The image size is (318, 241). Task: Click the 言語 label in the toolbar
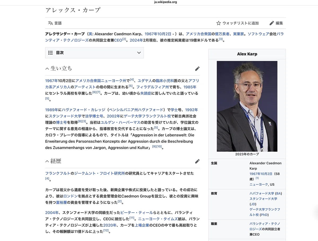pyautogui.click(x=58, y=23)
